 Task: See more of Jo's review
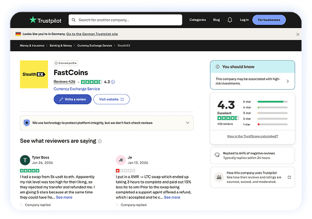point(172,197)
